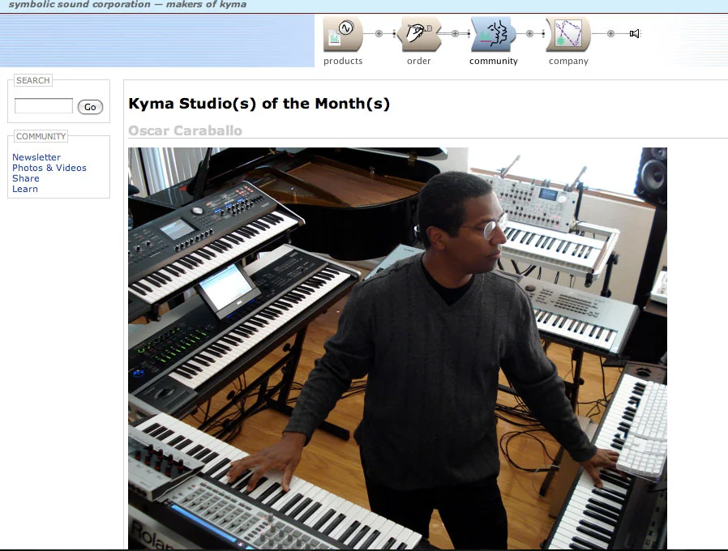The width and height of the screenshot is (728, 551).
Task: Open the products oscillator icon
Action: pyautogui.click(x=343, y=34)
